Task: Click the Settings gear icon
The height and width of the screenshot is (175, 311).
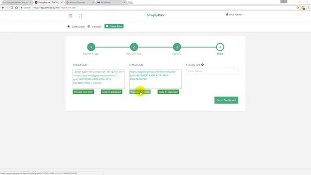Action: click(88, 26)
